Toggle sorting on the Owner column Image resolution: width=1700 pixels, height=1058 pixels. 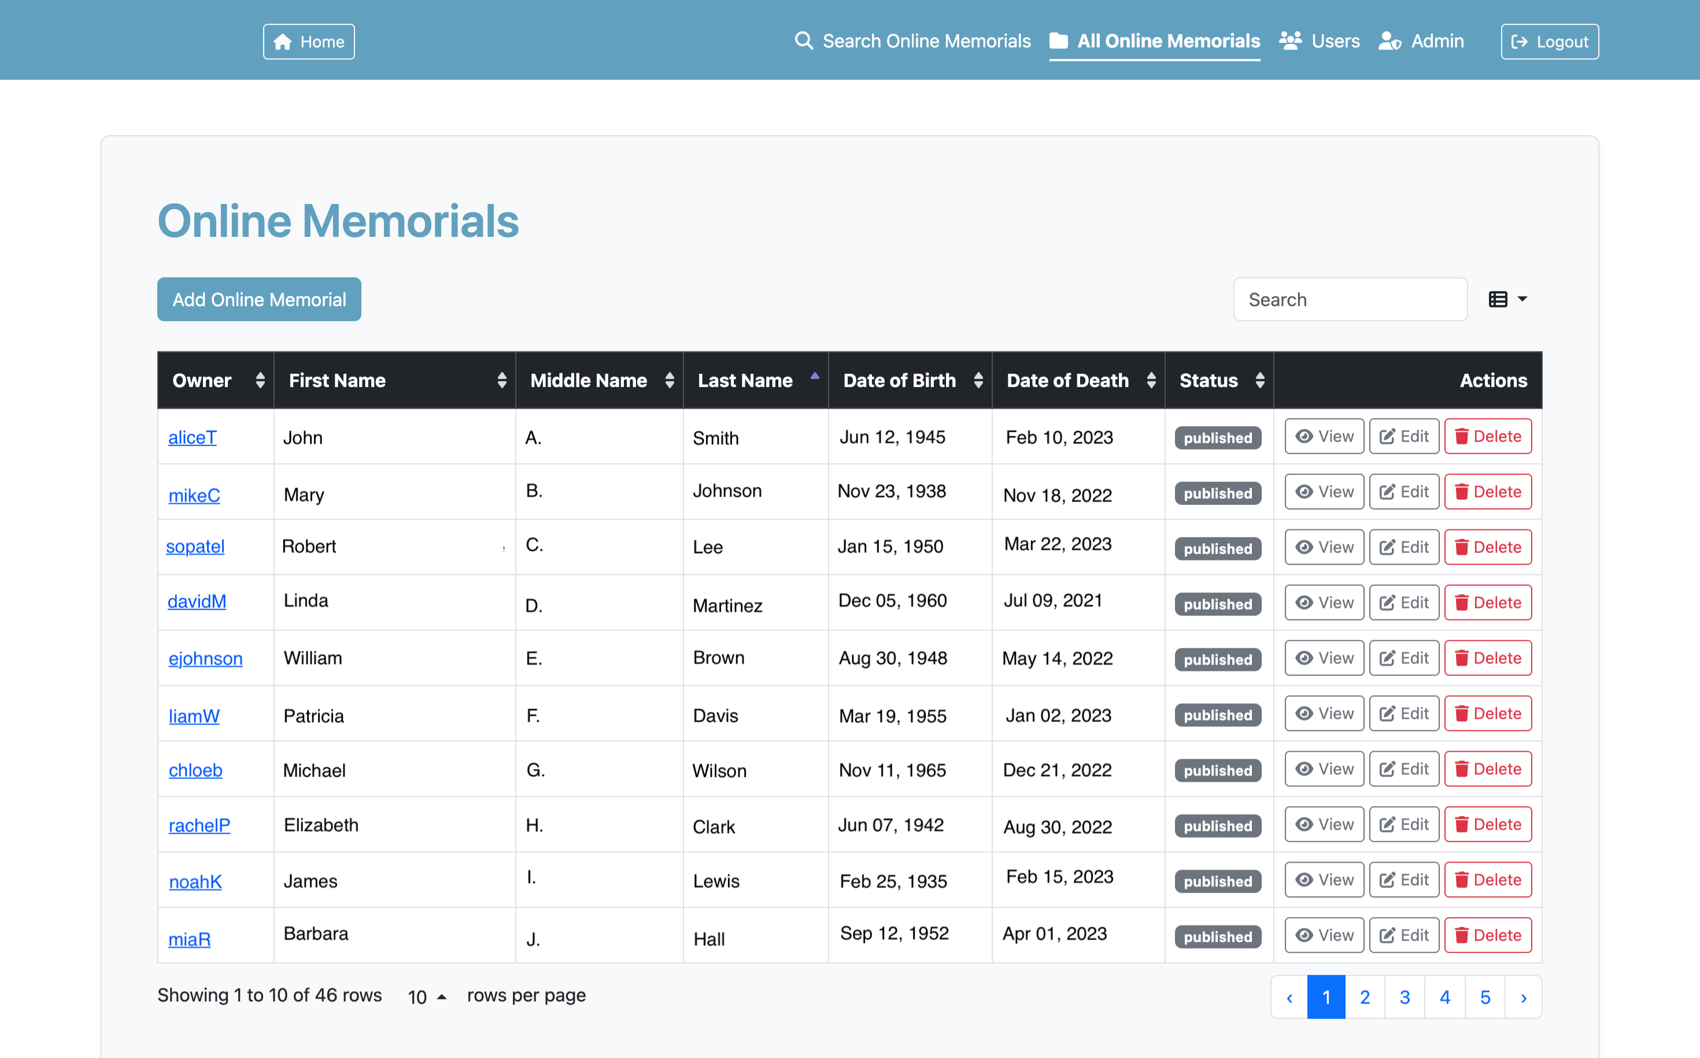tap(260, 380)
